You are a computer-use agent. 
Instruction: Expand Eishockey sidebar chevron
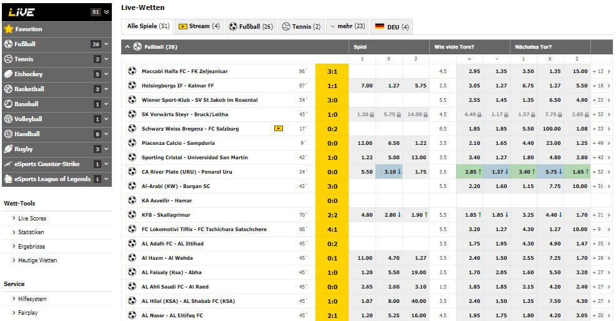pos(106,74)
